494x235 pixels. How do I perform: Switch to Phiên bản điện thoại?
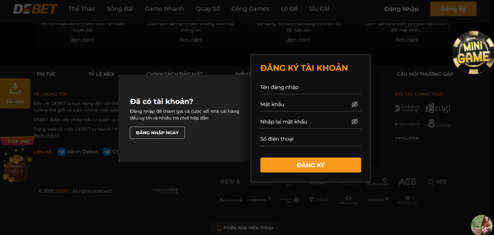tap(245, 228)
